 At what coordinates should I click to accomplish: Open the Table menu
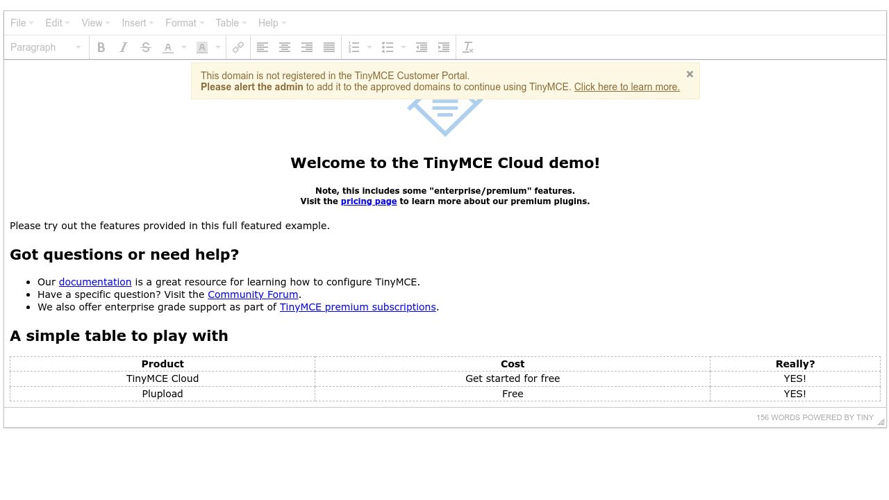(231, 23)
